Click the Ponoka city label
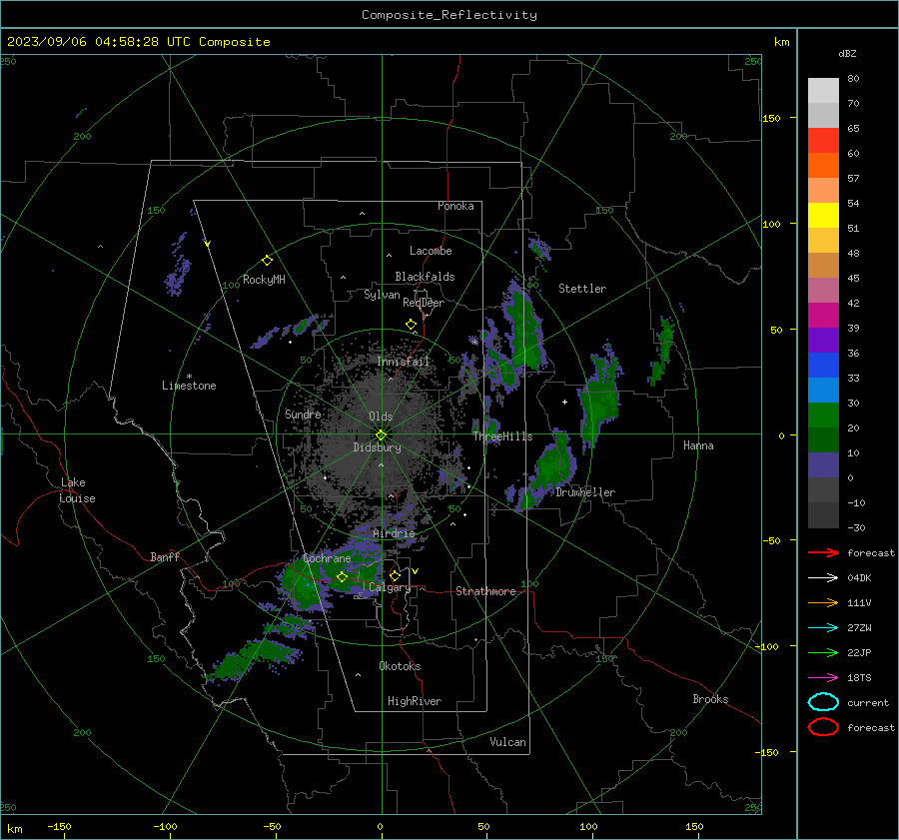899x840 pixels. pyautogui.click(x=455, y=206)
